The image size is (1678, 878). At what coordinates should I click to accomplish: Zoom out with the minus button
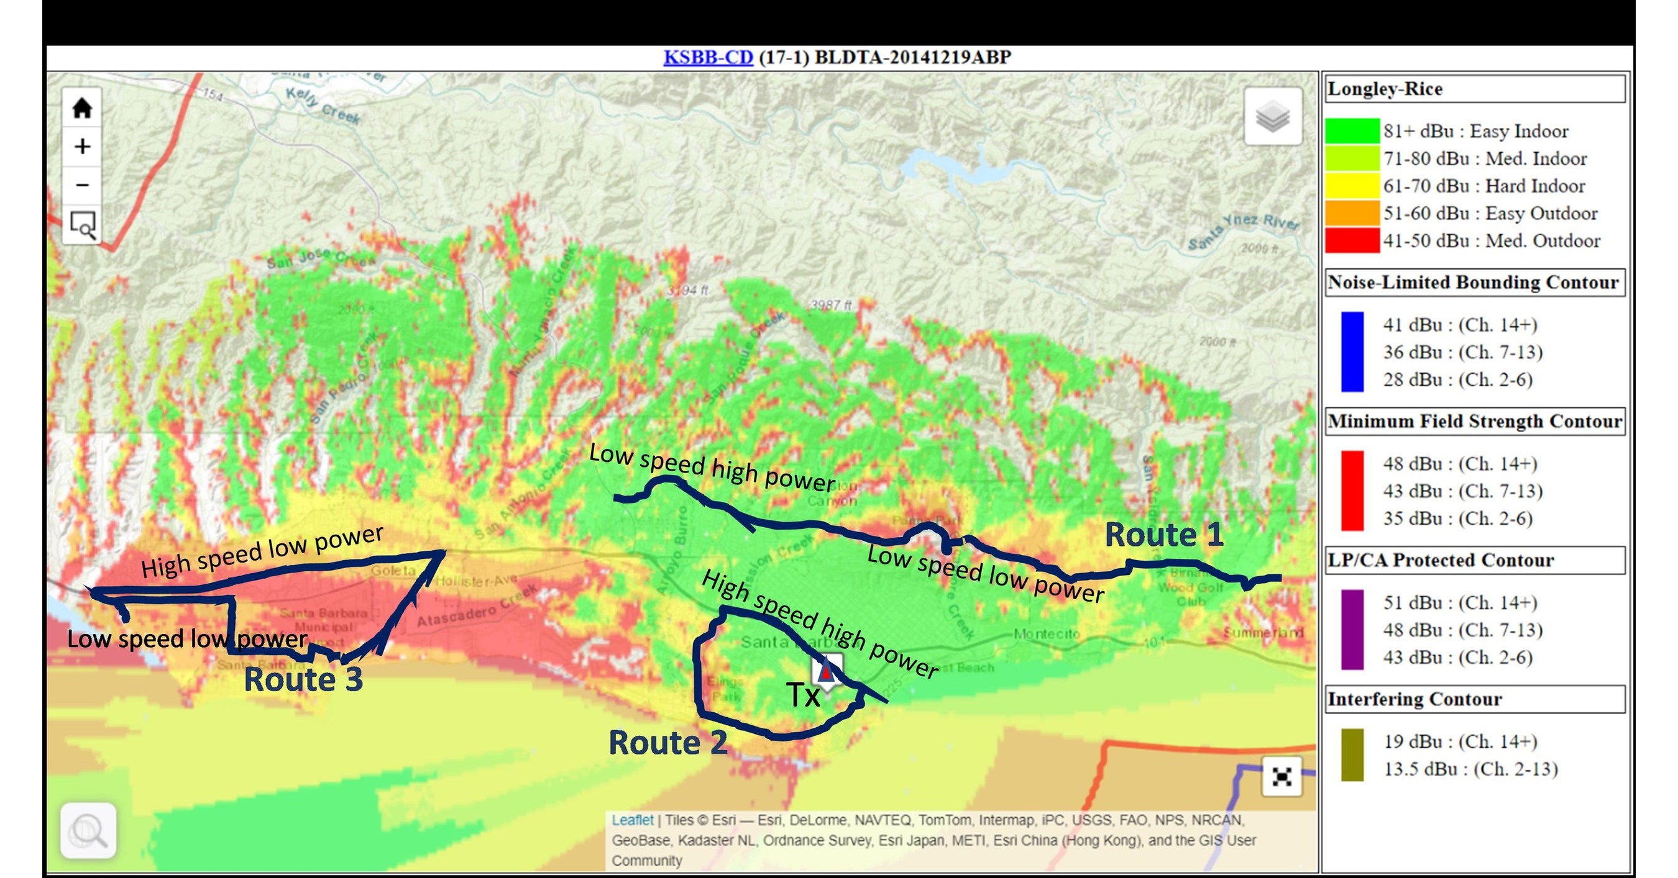click(x=82, y=186)
